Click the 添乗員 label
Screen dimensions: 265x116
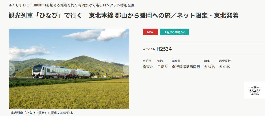click(176, 61)
